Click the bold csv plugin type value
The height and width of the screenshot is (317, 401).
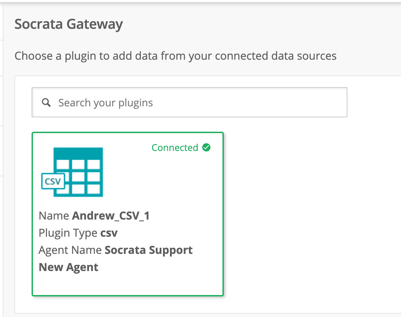109,233
